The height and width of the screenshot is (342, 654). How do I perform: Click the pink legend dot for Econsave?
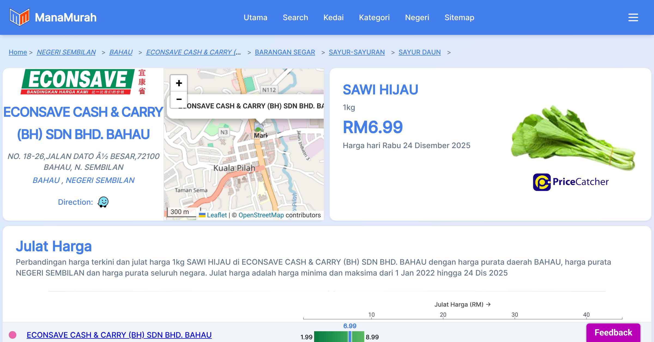pyautogui.click(x=13, y=335)
